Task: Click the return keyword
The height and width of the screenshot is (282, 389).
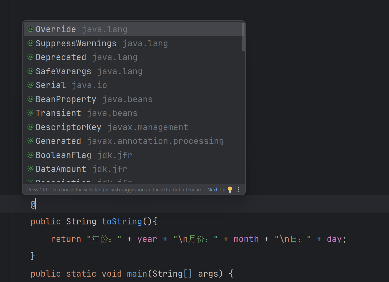Action: [66, 239]
